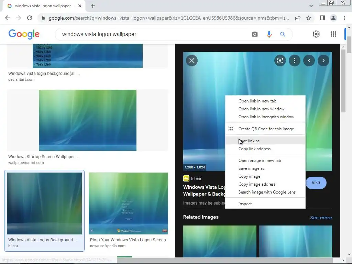Click See more related images
The image size is (352, 264).
click(x=321, y=218)
